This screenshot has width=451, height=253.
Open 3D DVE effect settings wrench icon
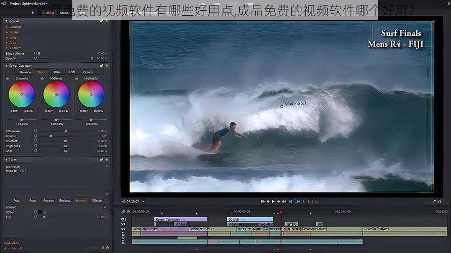(102, 21)
